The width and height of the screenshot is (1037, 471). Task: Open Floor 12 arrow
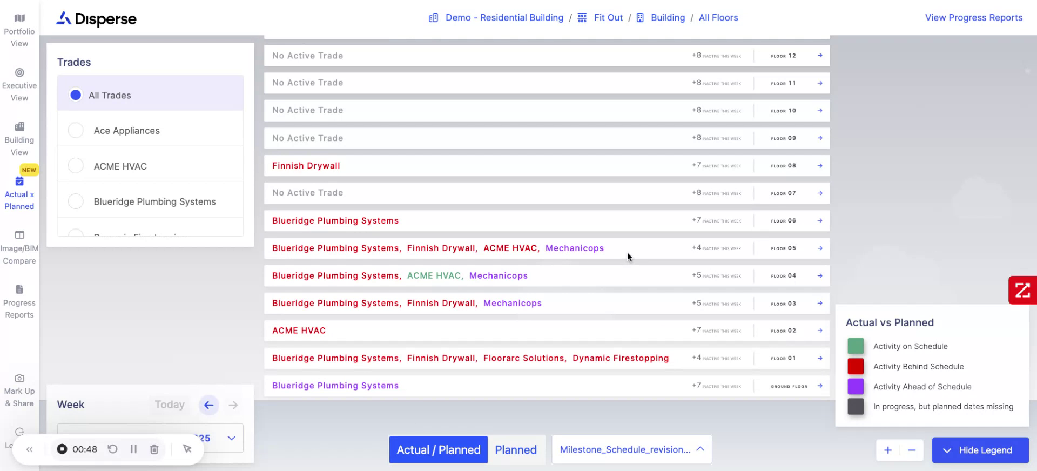click(x=820, y=56)
